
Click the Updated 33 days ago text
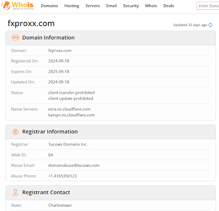(x=190, y=25)
